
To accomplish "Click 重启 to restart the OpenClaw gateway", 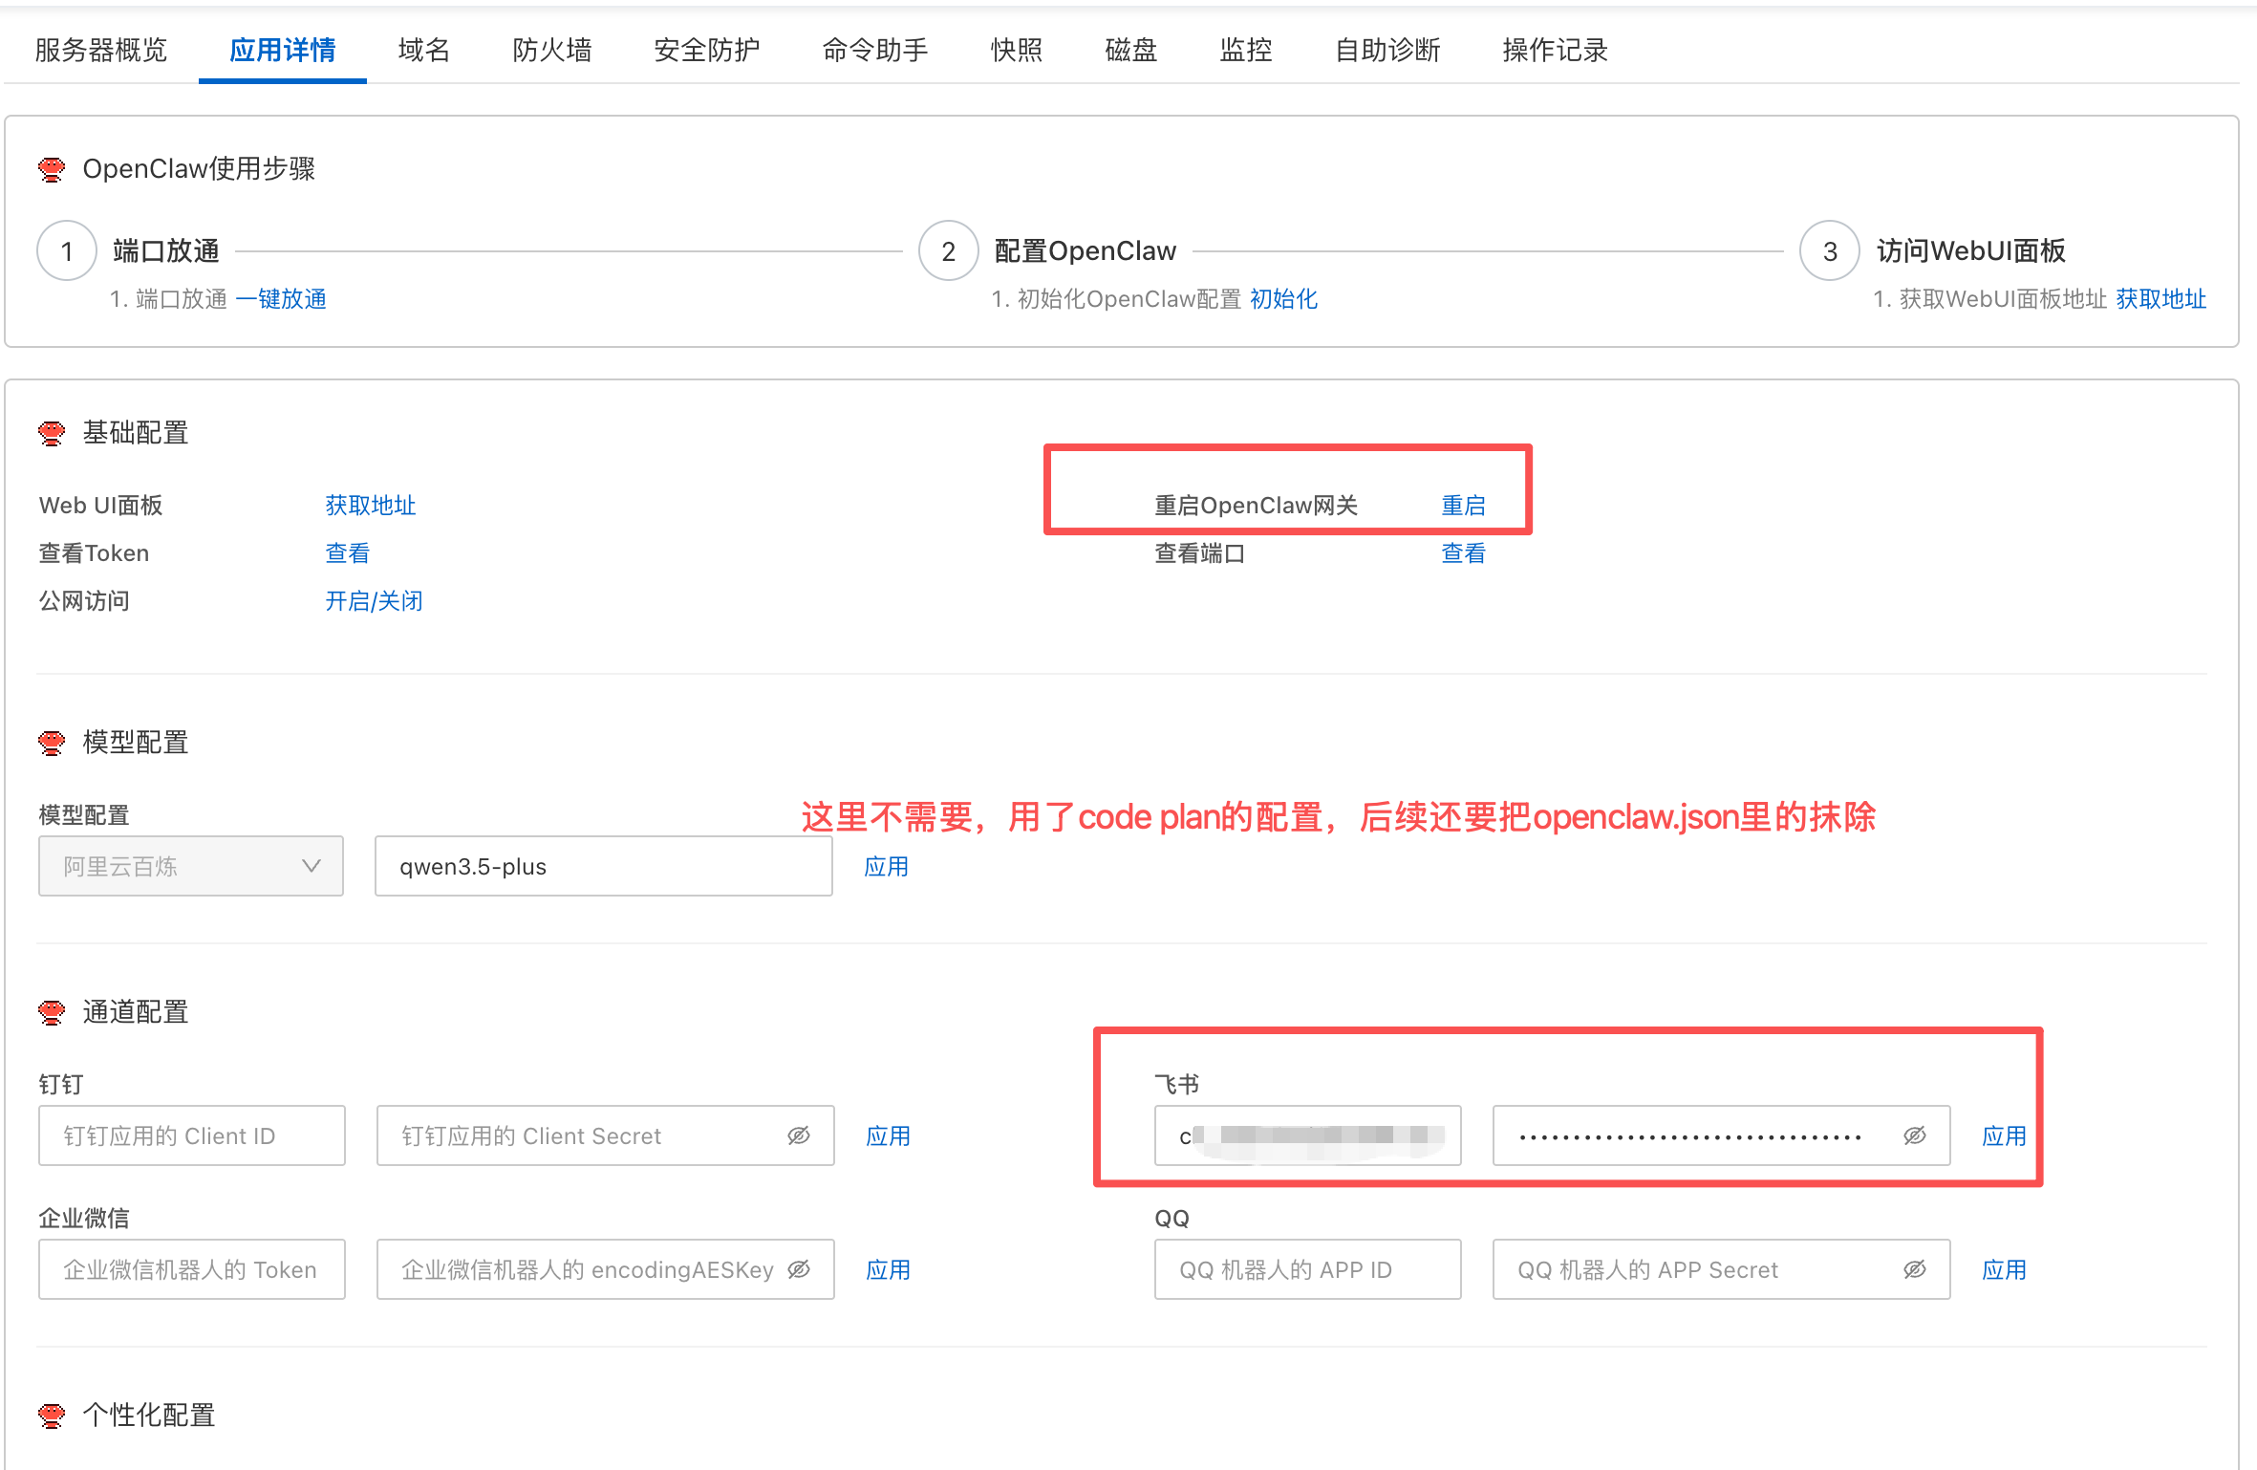I will tap(1463, 506).
